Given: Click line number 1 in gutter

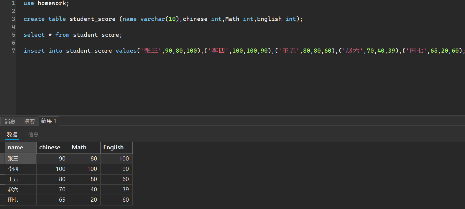Looking at the screenshot, I should pos(13,3).
